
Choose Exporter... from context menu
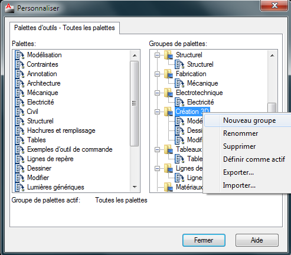(248, 172)
